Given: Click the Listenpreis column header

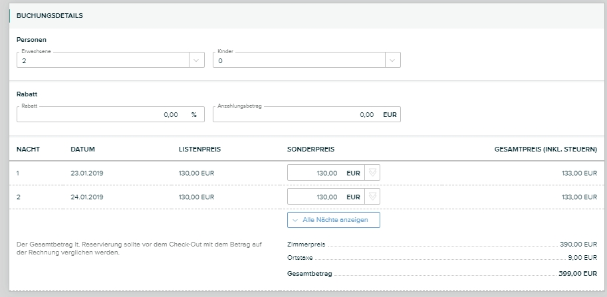Looking at the screenshot, I should point(199,149).
